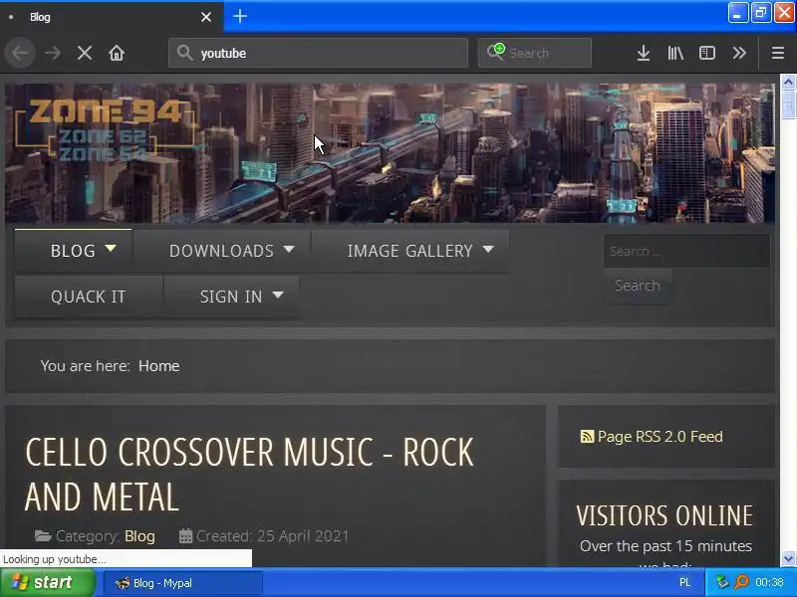
Task: Click the address bar containing youtube
Action: 318,53
